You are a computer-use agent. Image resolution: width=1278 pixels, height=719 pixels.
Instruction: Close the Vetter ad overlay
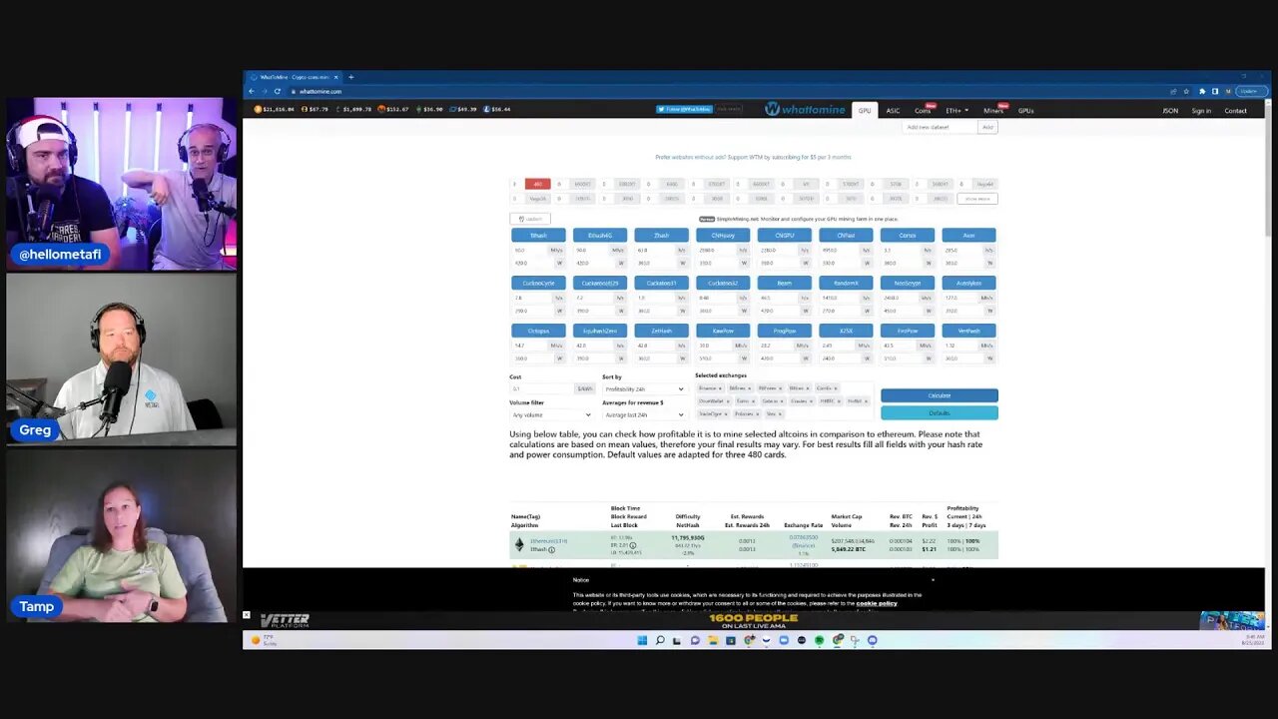(x=247, y=615)
